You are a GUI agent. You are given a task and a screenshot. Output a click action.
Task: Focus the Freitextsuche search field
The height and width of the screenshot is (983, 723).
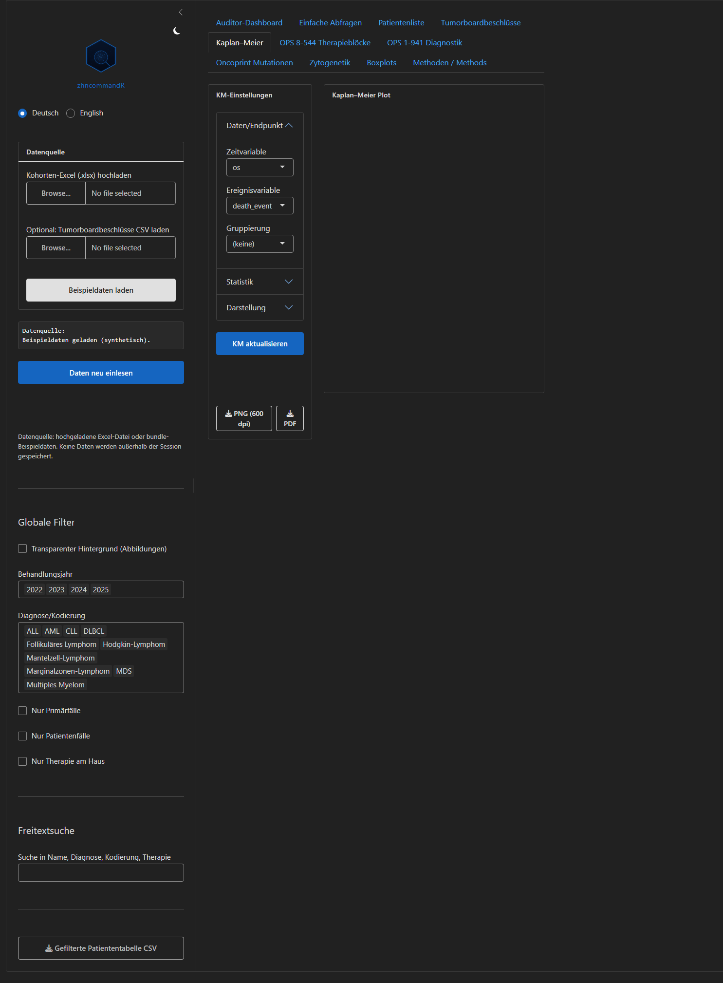pyautogui.click(x=101, y=872)
